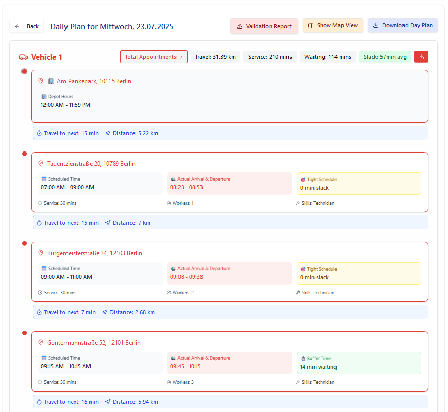This screenshot has width=448, height=412.
Task: Click the Vehicle 1 car icon
Action: (x=24, y=57)
